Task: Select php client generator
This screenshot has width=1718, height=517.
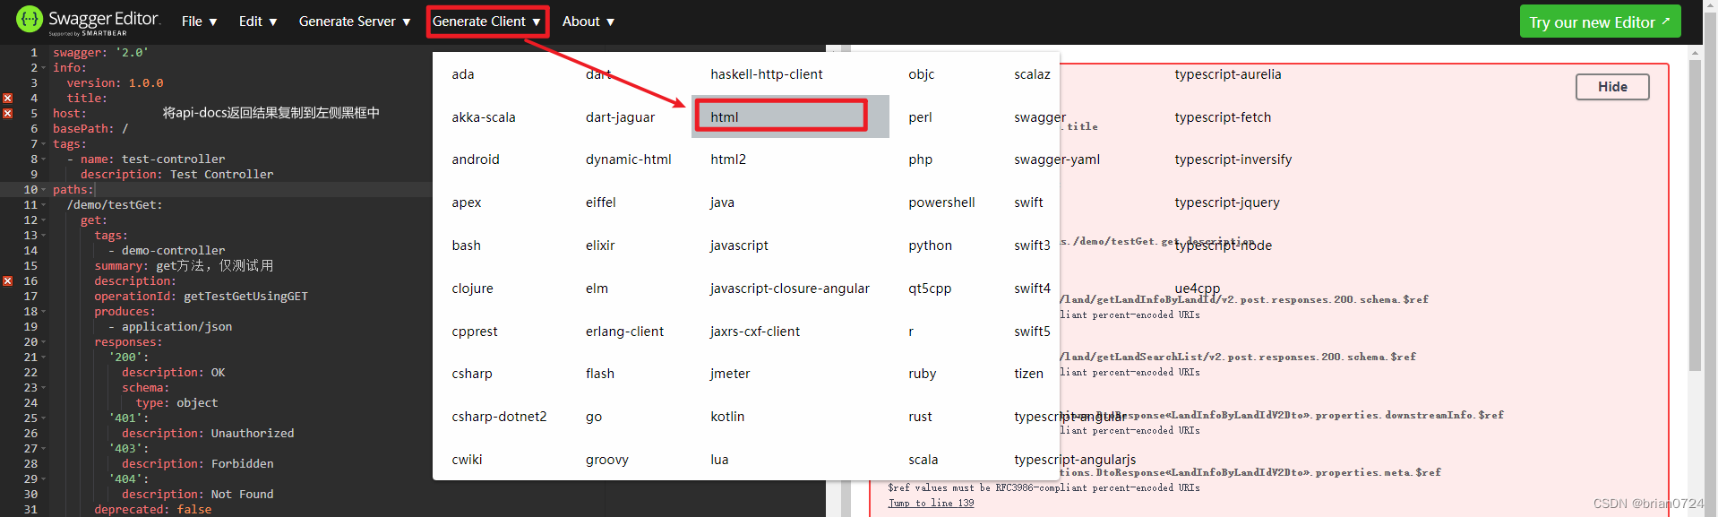Action: point(920,159)
